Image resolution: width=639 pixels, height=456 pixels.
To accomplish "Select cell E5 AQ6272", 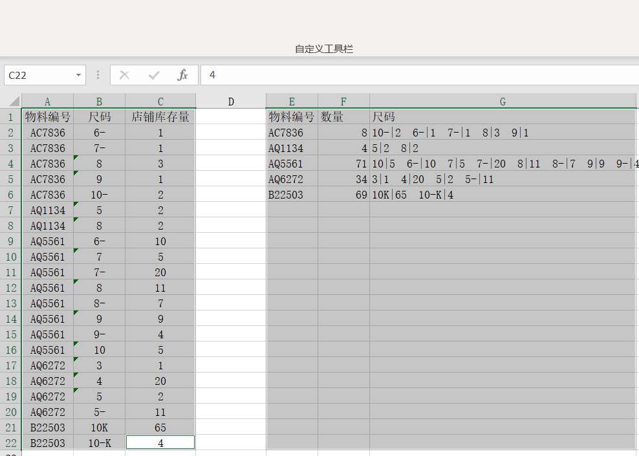I will [292, 179].
